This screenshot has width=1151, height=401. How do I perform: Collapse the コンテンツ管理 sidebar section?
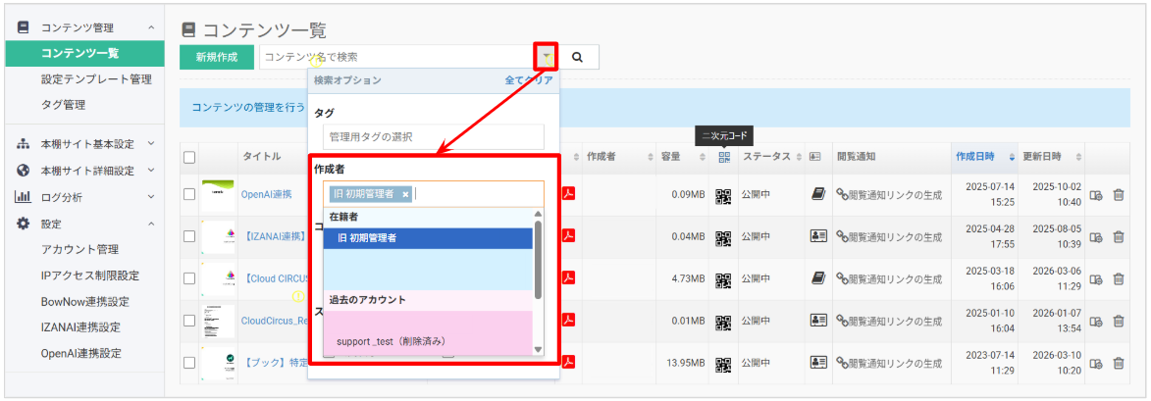150,27
